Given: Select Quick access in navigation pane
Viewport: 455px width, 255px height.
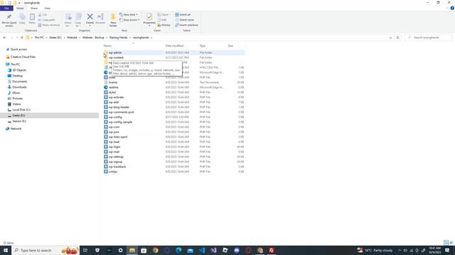Looking at the screenshot, I should (x=16, y=50).
